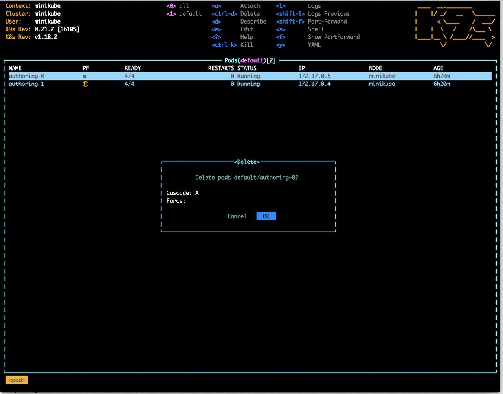Click the NODE column header
Screen dimensions: 503x394
click(x=375, y=68)
